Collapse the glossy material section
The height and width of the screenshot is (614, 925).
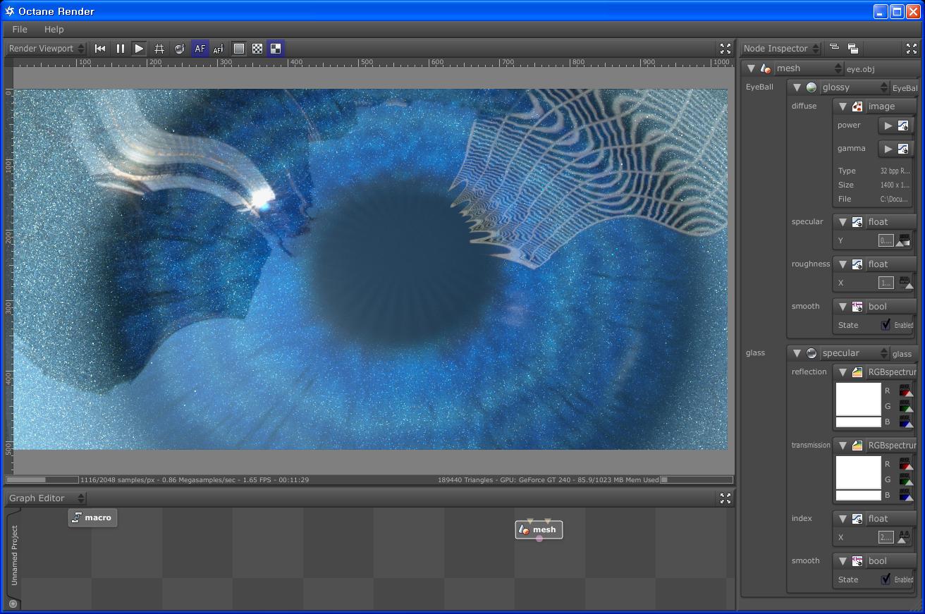click(797, 87)
